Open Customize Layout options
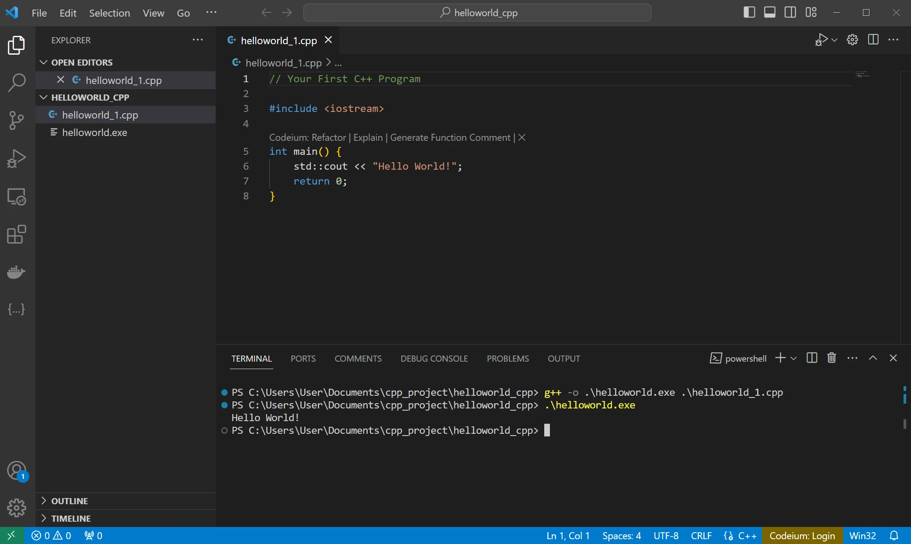911x544 pixels. (811, 12)
